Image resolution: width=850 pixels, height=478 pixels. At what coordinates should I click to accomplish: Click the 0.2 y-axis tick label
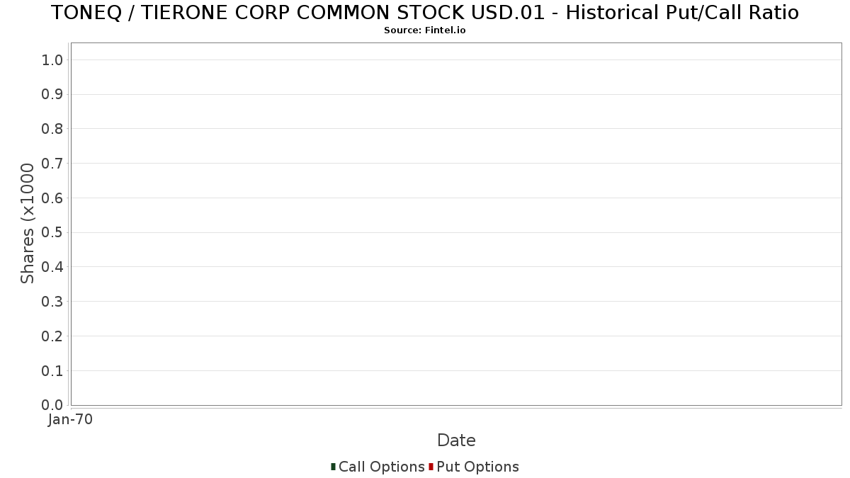pyautogui.click(x=53, y=336)
